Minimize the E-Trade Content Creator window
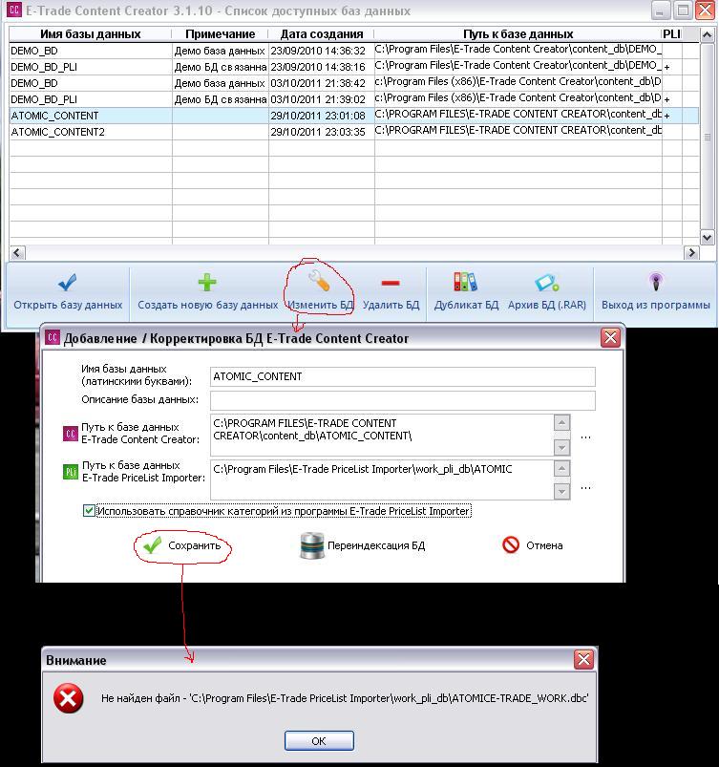The width and height of the screenshot is (719, 767). tap(661, 10)
